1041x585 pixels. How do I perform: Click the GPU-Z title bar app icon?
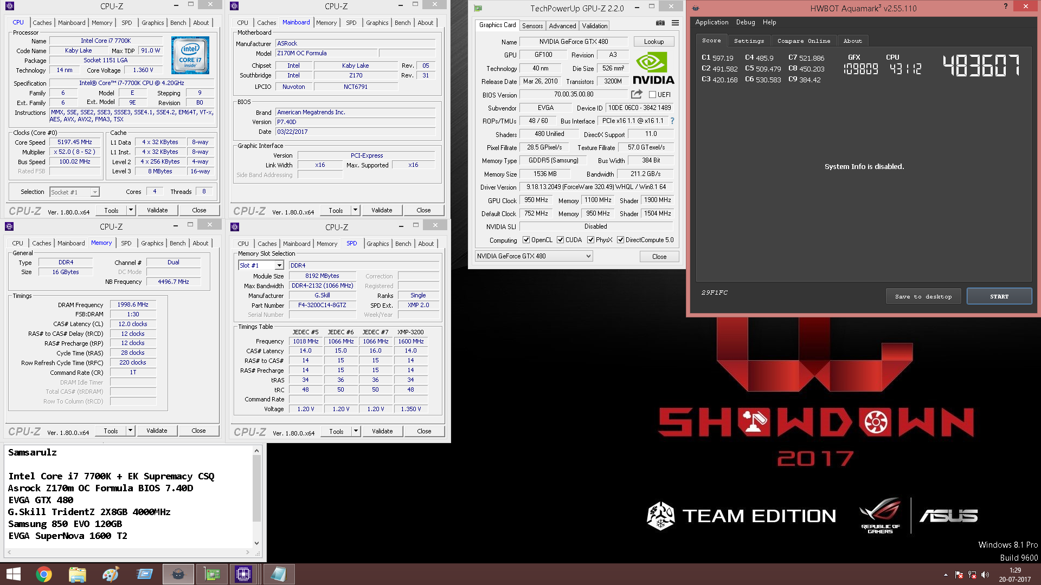point(478,8)
